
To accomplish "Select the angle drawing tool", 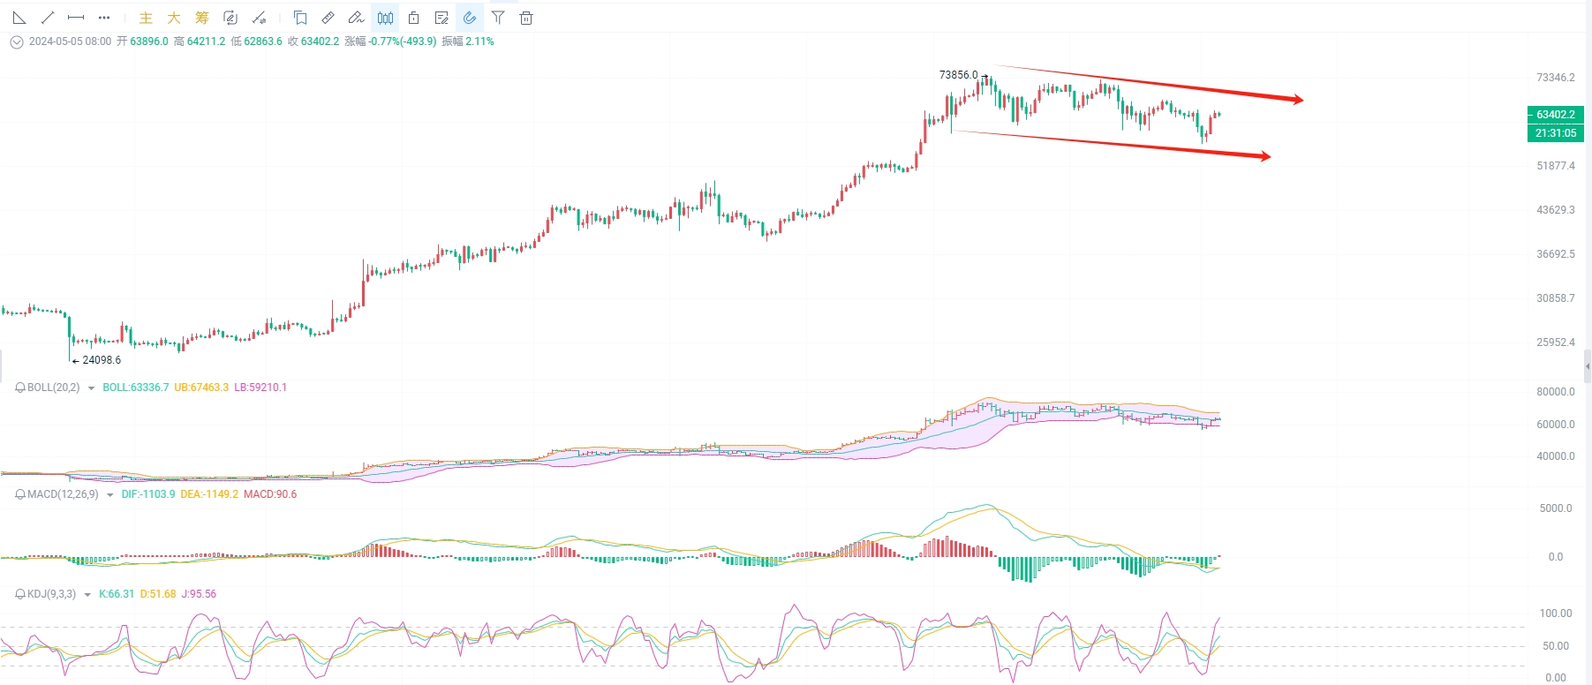I will (x=19, y=18).
